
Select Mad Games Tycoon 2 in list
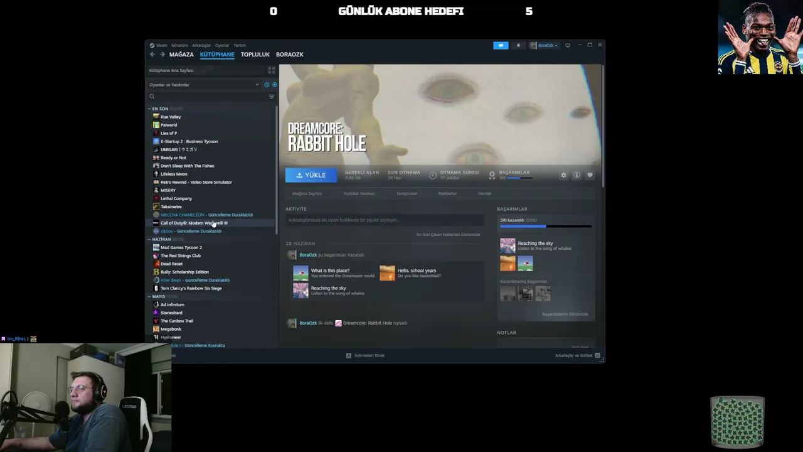coord(181,247)
